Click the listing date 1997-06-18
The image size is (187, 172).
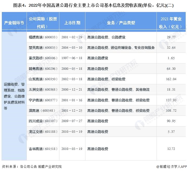(x=72, y=58)
